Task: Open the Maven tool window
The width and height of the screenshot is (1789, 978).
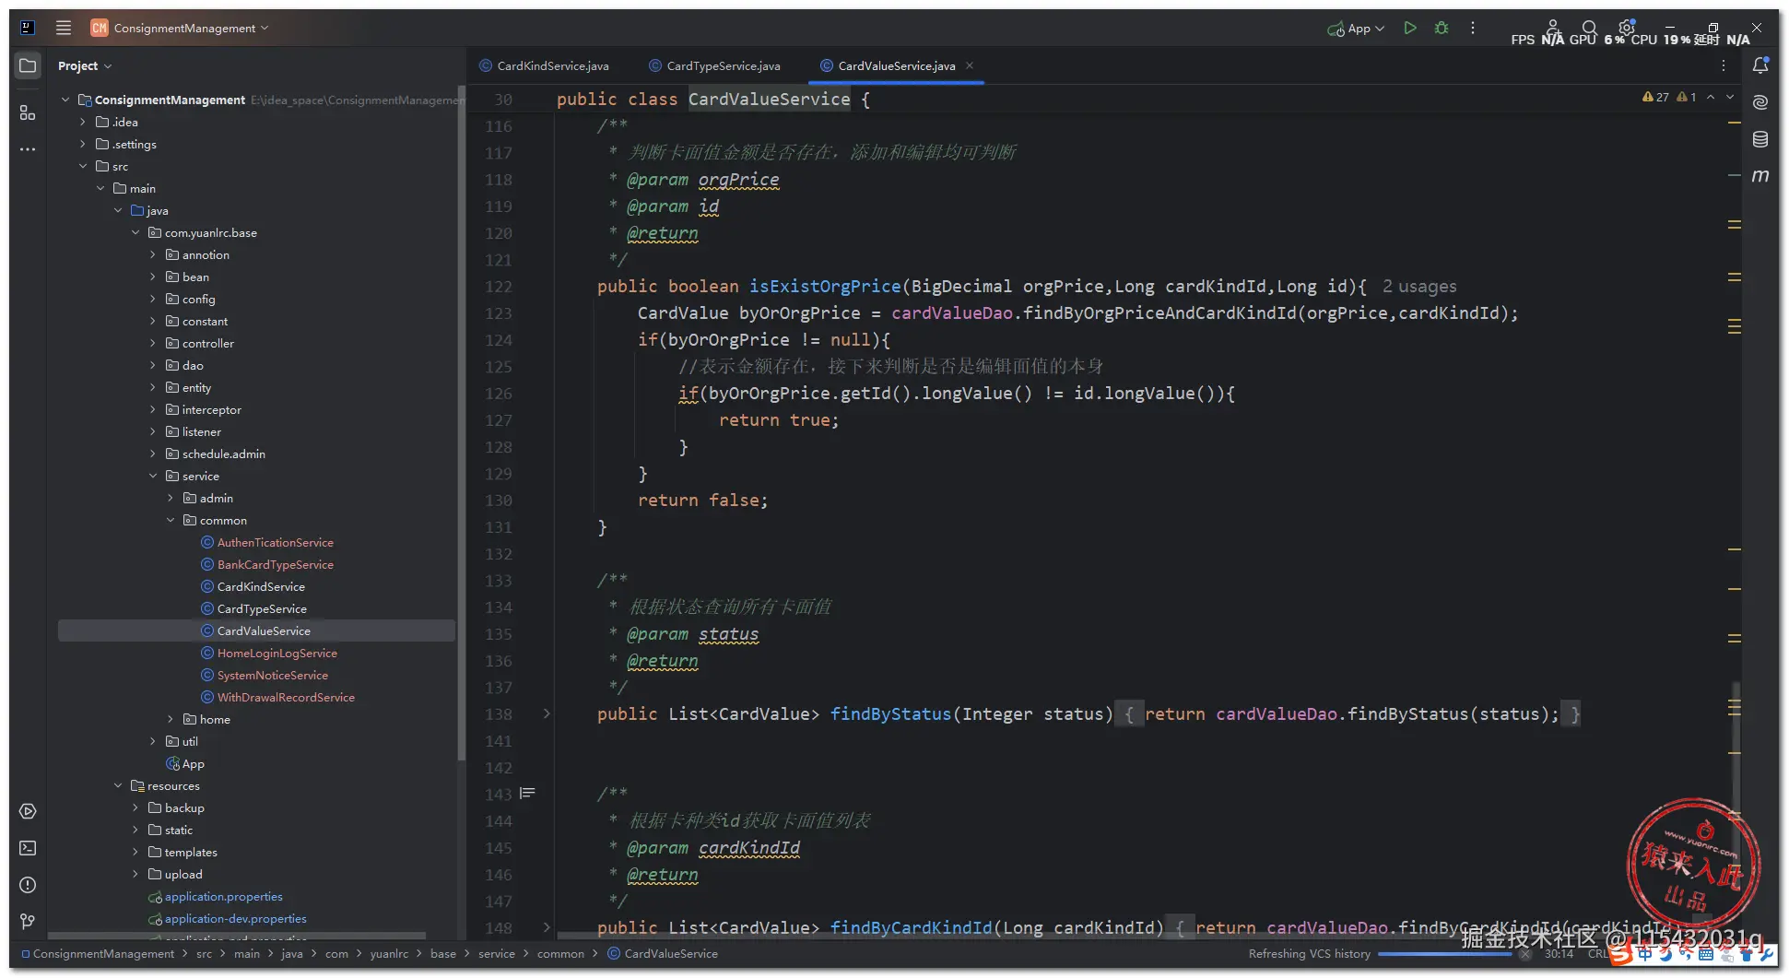Action: 1760,175
